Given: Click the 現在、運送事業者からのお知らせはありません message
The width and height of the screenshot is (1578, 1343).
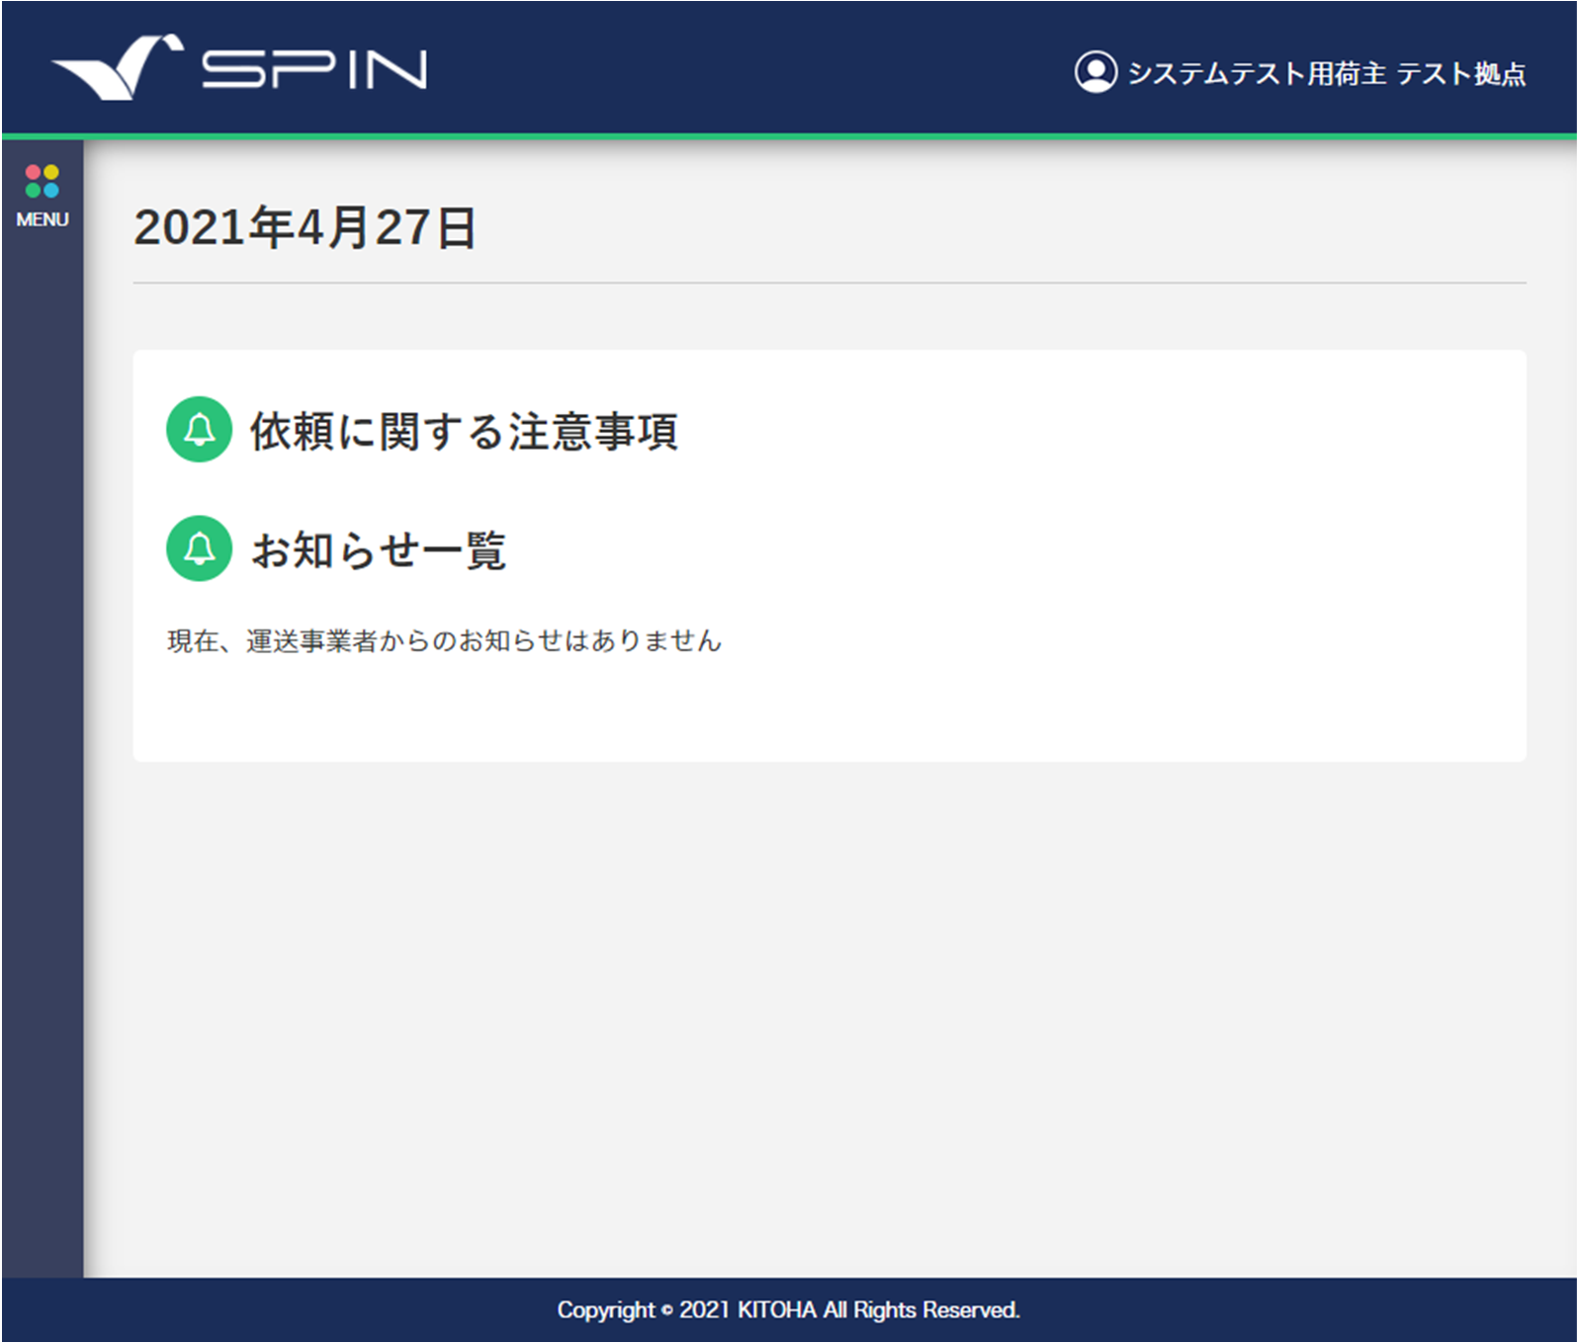Looking at the screenshot, I should (x=445, y=640).
